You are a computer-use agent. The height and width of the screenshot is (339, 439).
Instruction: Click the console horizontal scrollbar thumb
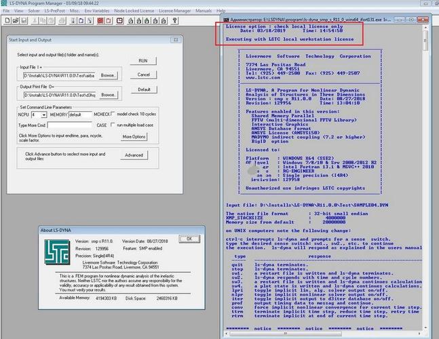285,334
